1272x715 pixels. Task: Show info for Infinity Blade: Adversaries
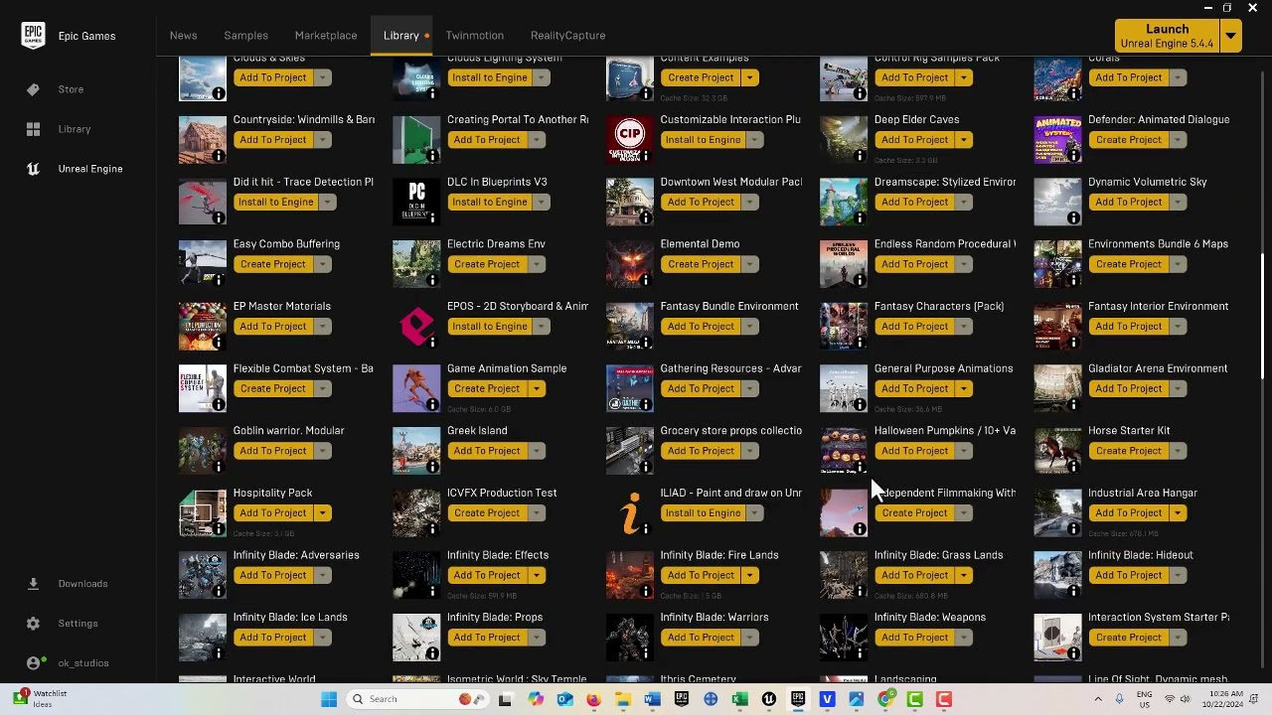[x=219, y=591]
